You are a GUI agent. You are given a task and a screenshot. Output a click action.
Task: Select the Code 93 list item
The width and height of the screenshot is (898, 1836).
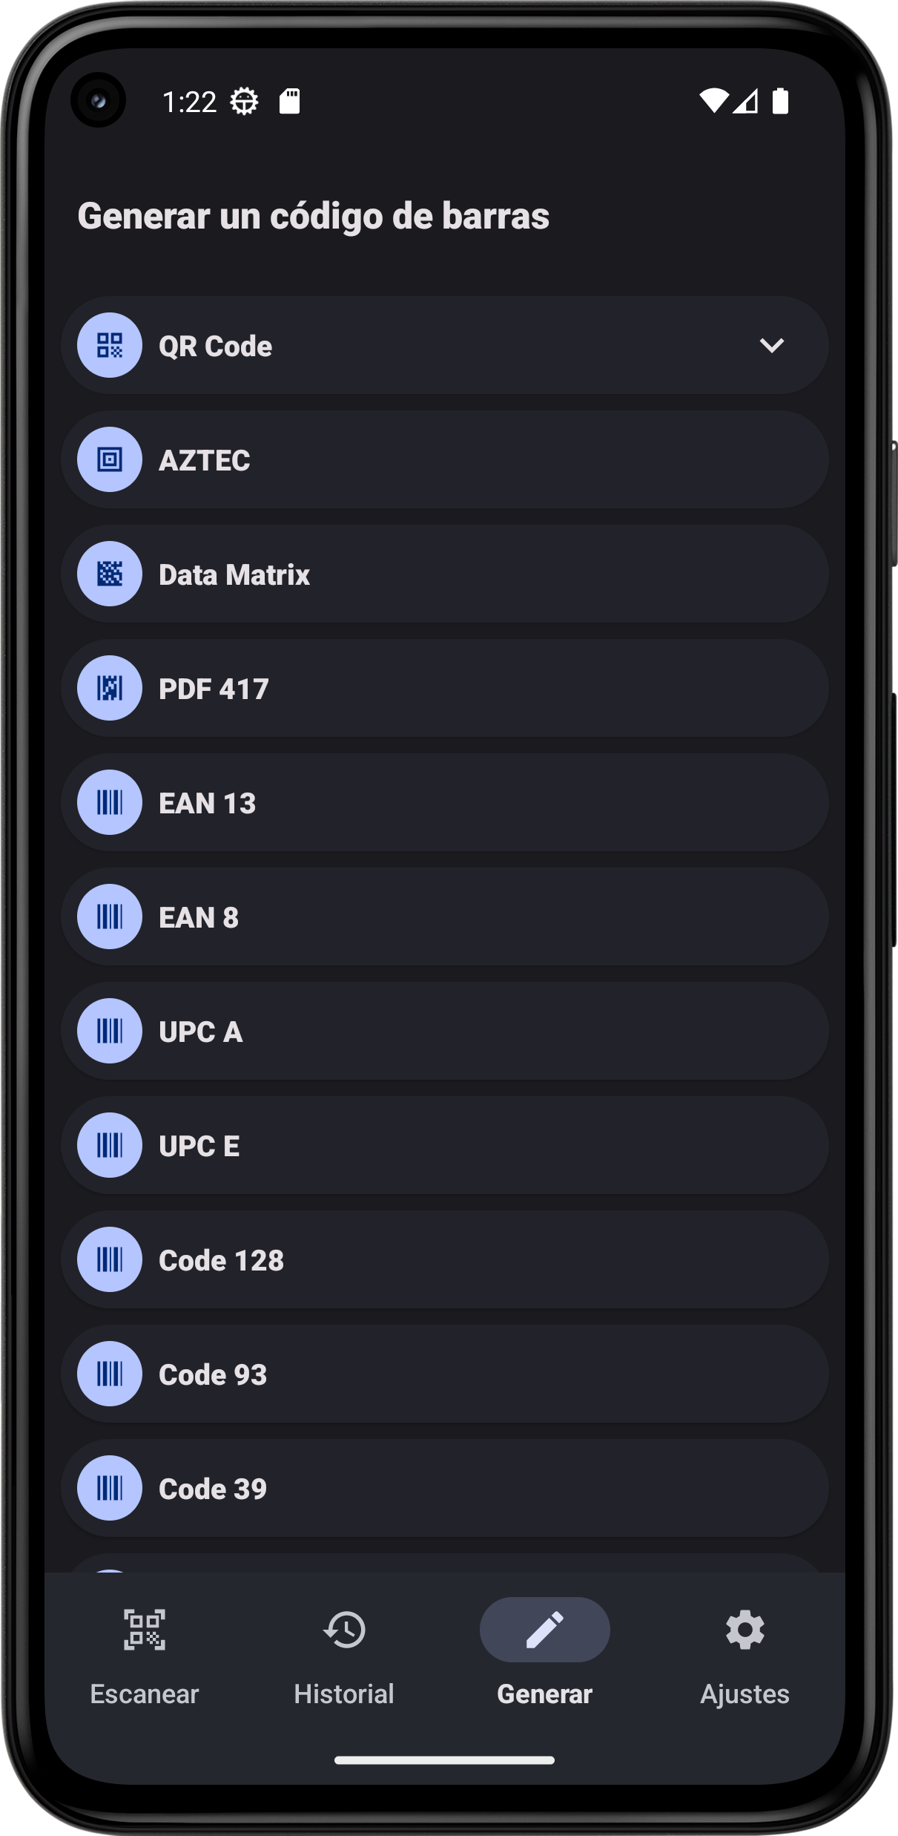tap(445, 1374)
